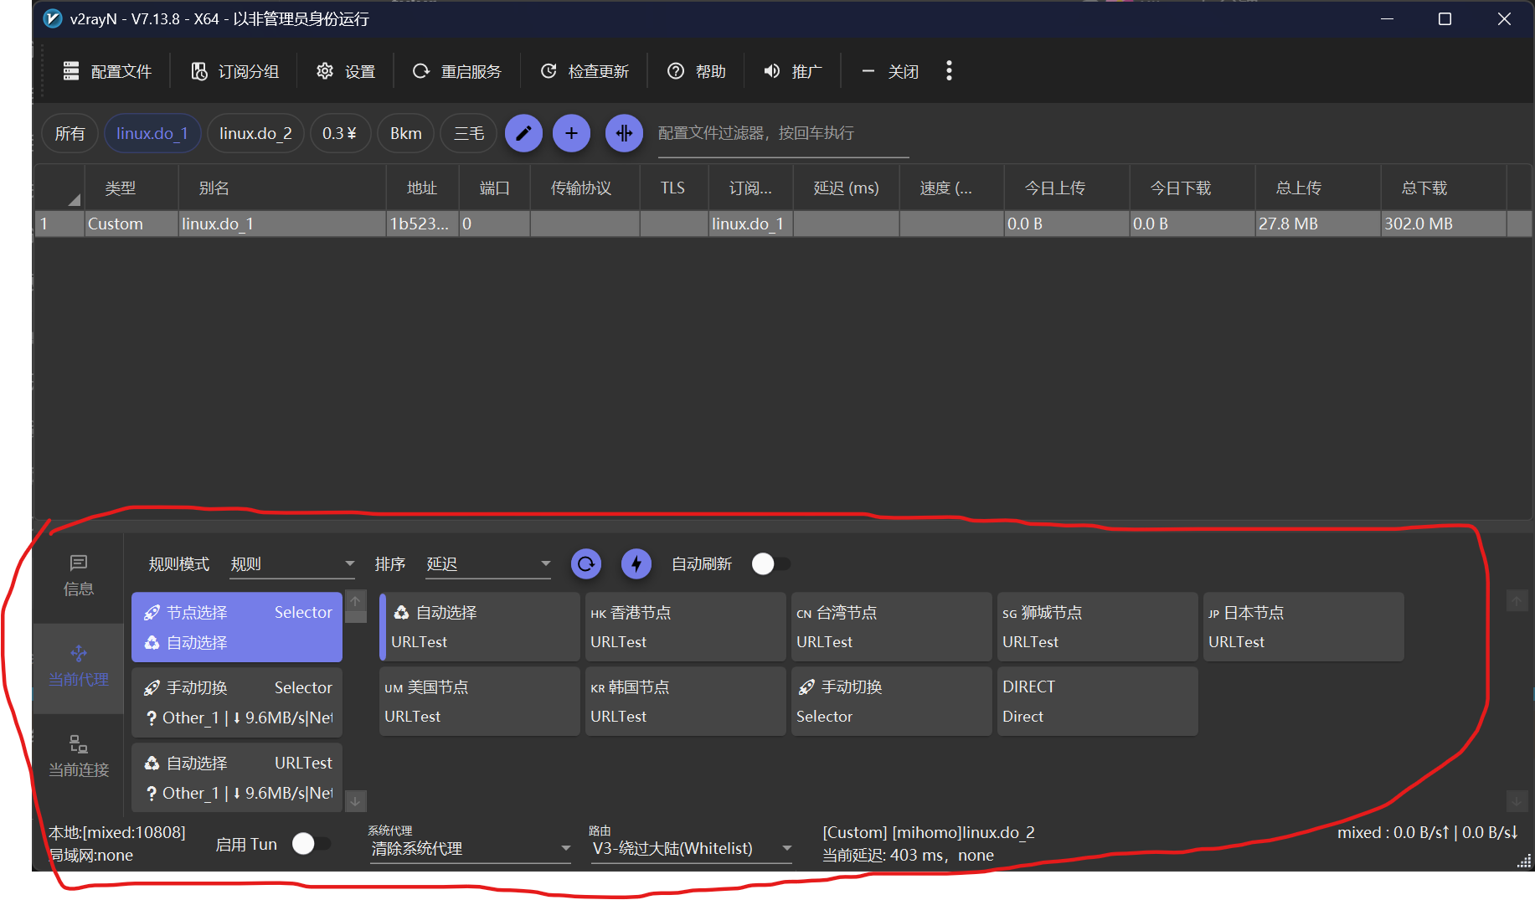1535x900 pixels.
Task: Click the table select-all corner cell
Action: tap(60, 188)
